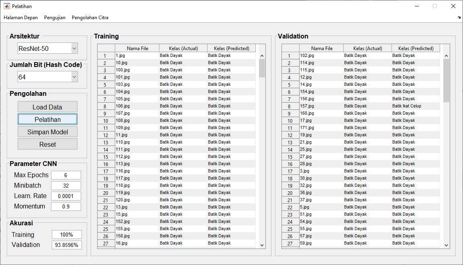This screenshot has height=265, width=463.
Task: Click the Validation table scrollbar thumb
Action: coord(446,80)
